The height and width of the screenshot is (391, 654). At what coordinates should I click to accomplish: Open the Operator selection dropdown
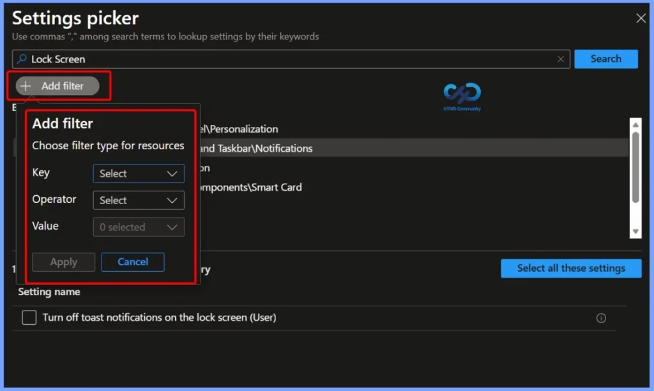[138, 200]
